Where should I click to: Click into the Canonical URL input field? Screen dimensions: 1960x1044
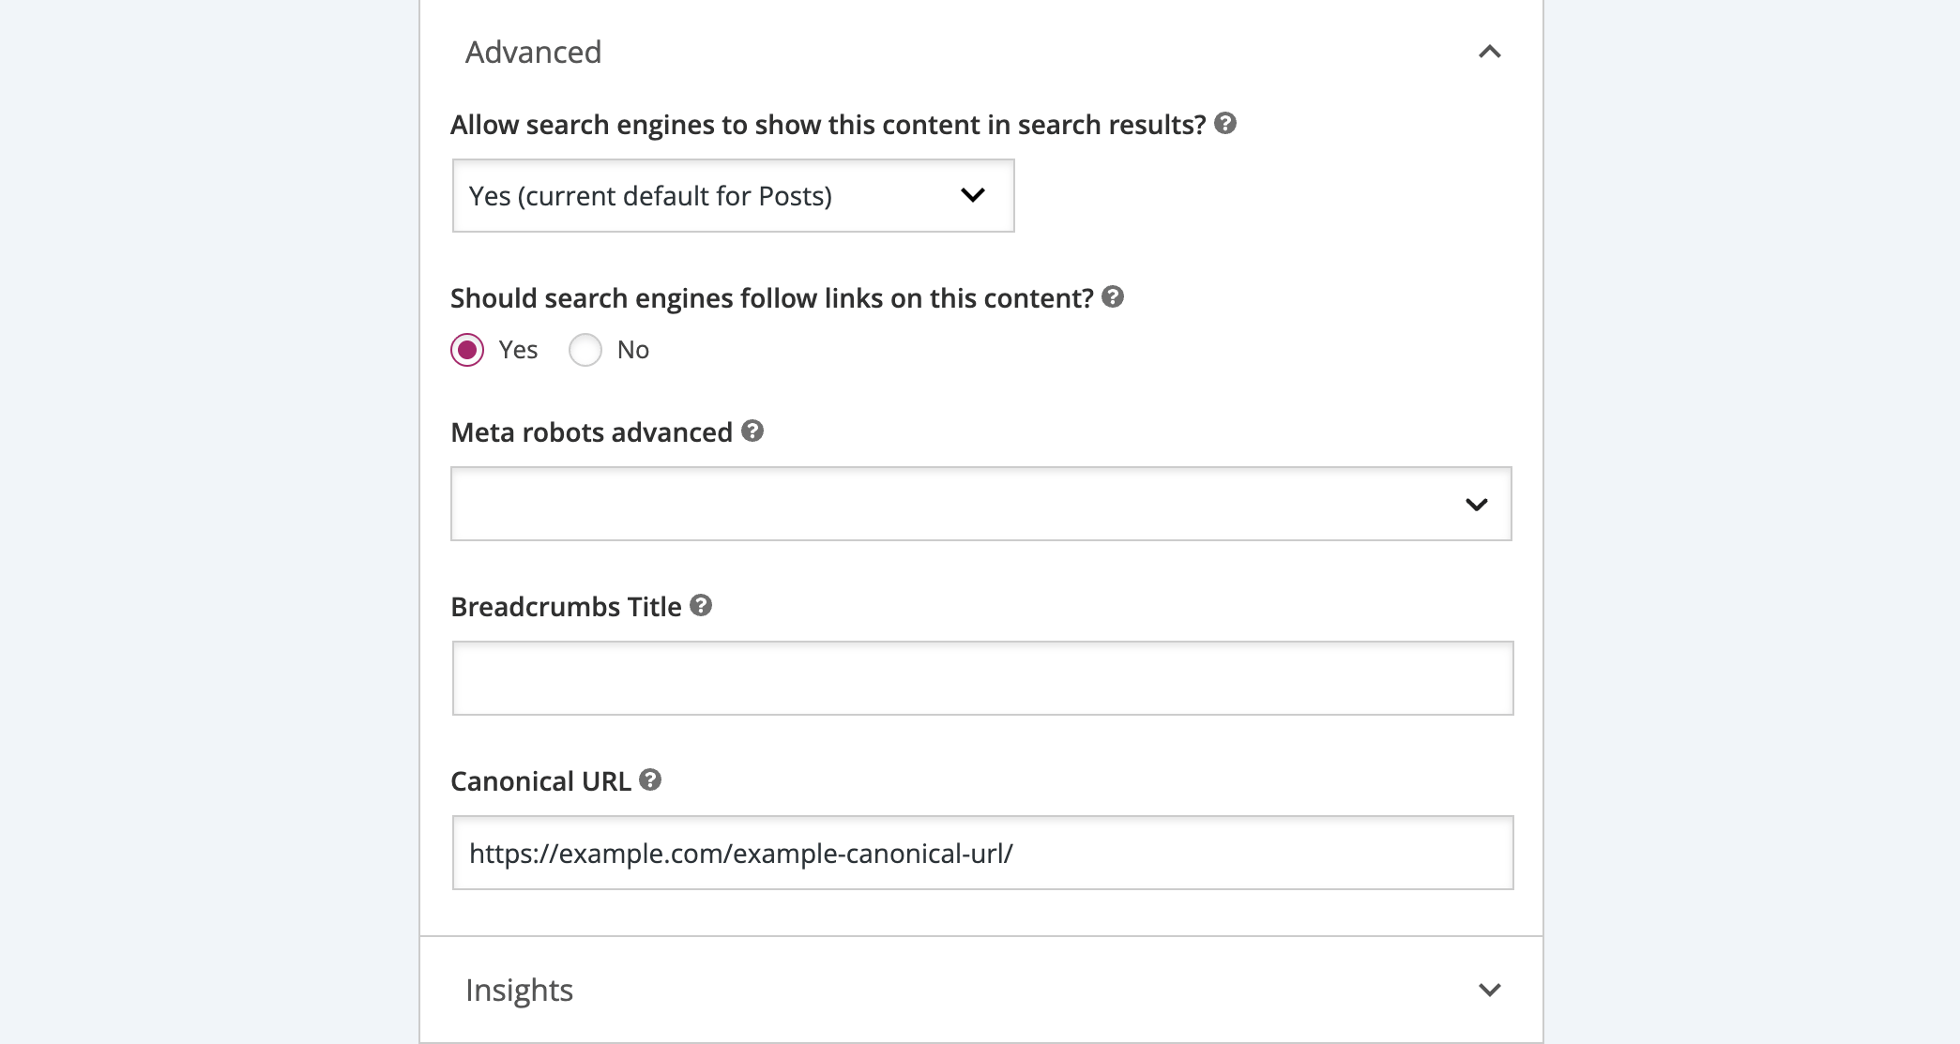coord(982,853)
